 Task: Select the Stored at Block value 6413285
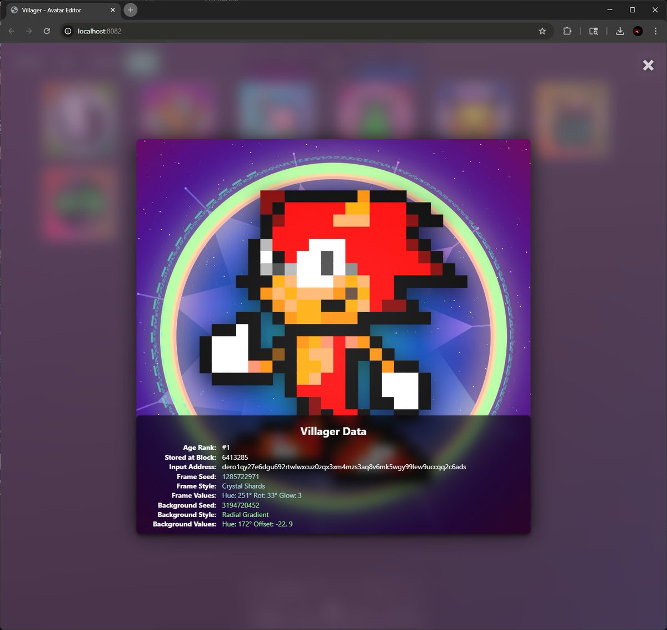(x=235, y=457)
